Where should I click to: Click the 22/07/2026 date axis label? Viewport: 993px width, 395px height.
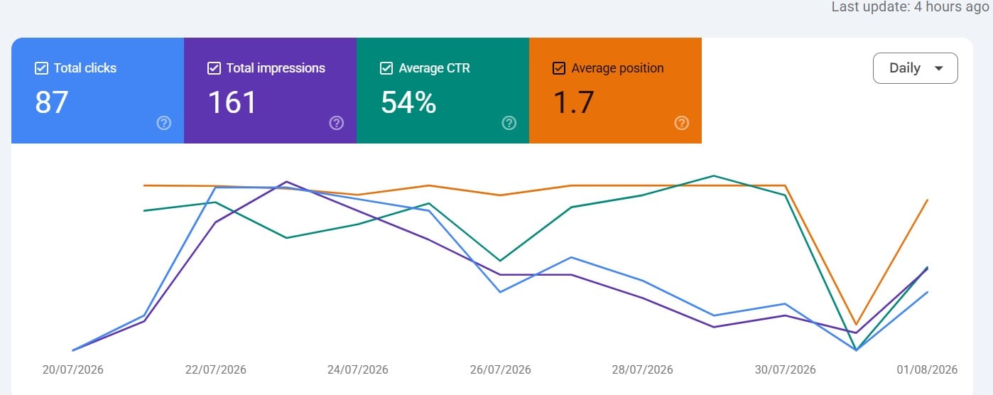click(x=216, y=370)
